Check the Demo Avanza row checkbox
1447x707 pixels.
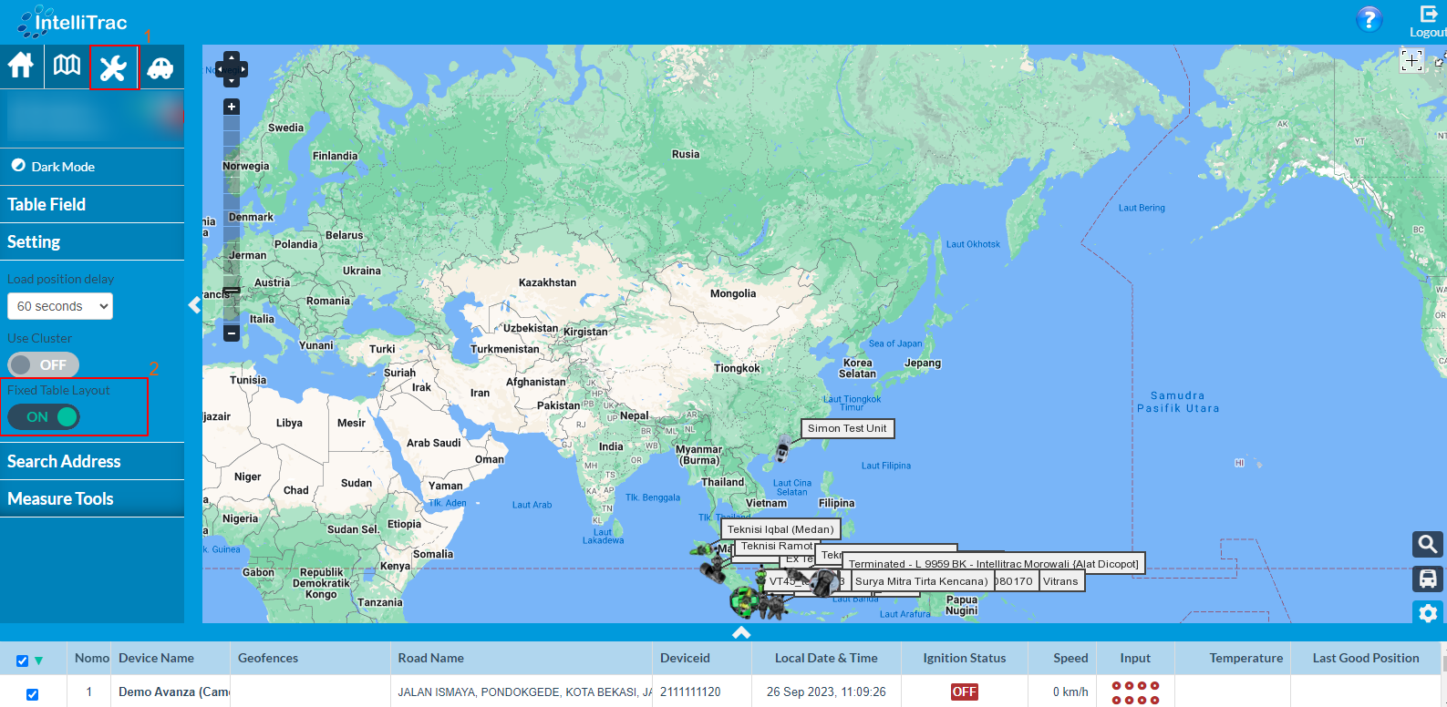[x=32, y=694]
